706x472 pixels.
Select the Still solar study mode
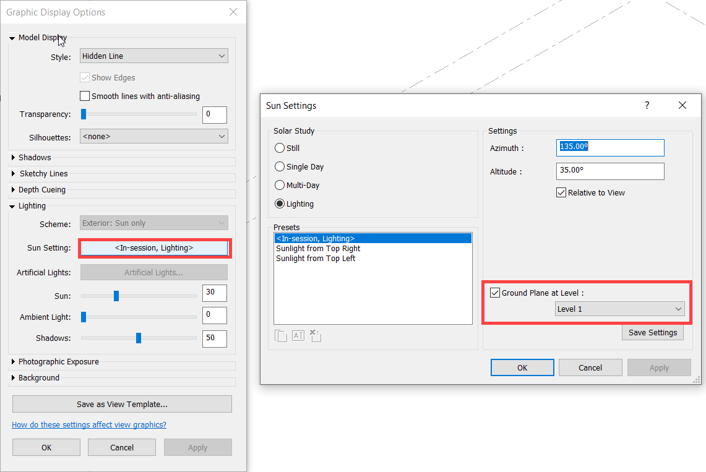coord(279,148)
